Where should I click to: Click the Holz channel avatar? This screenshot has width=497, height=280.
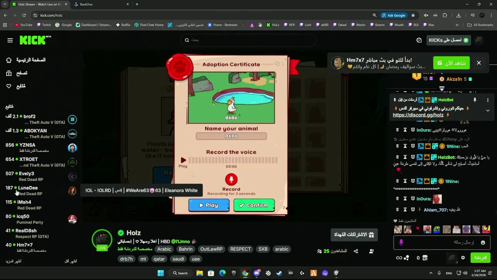coord(102,240)
